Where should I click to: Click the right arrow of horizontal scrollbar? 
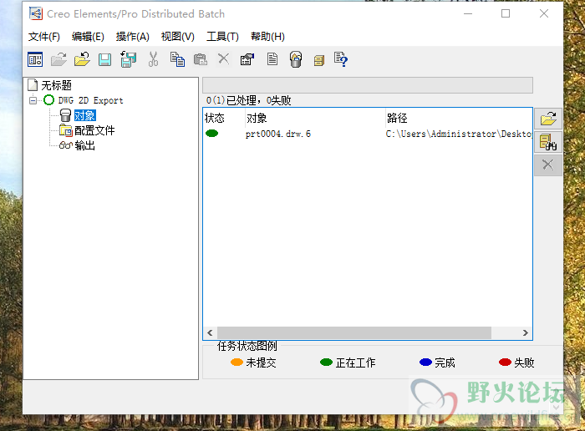(x=526, y=332)
